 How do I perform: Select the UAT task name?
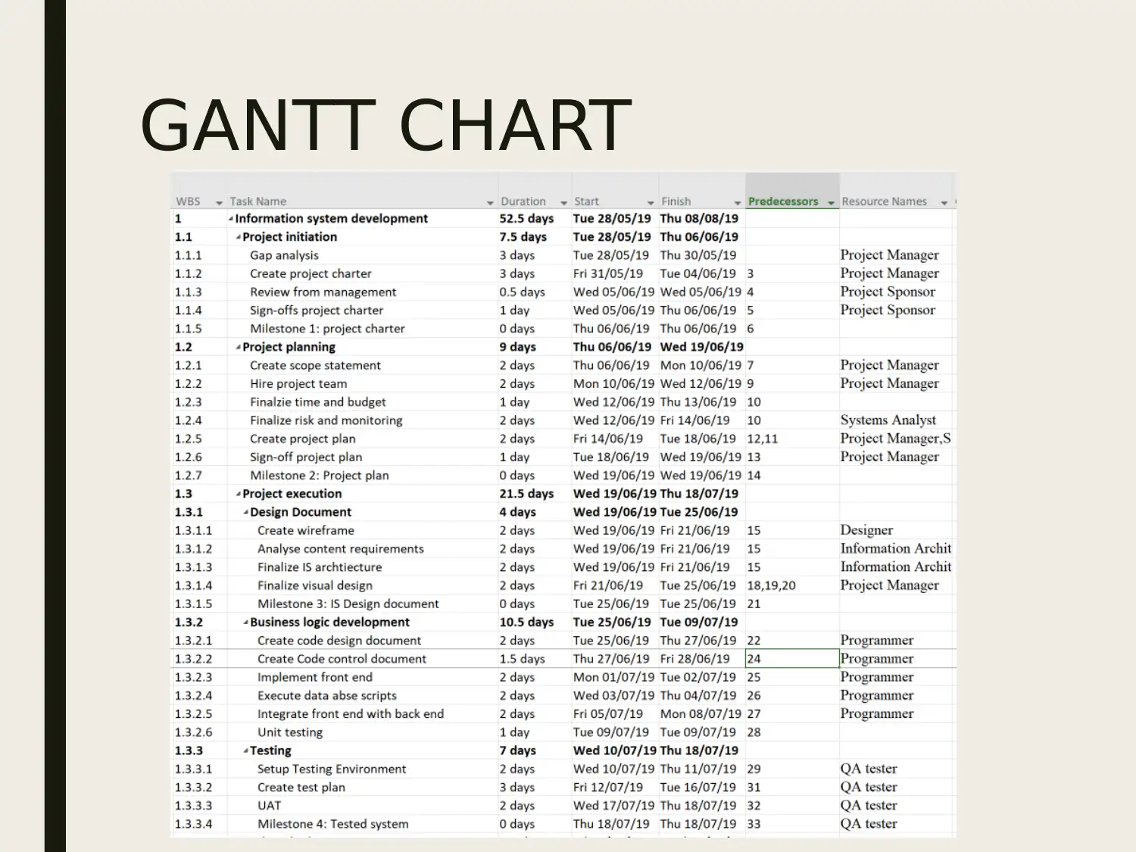click(x=269, y=806)
